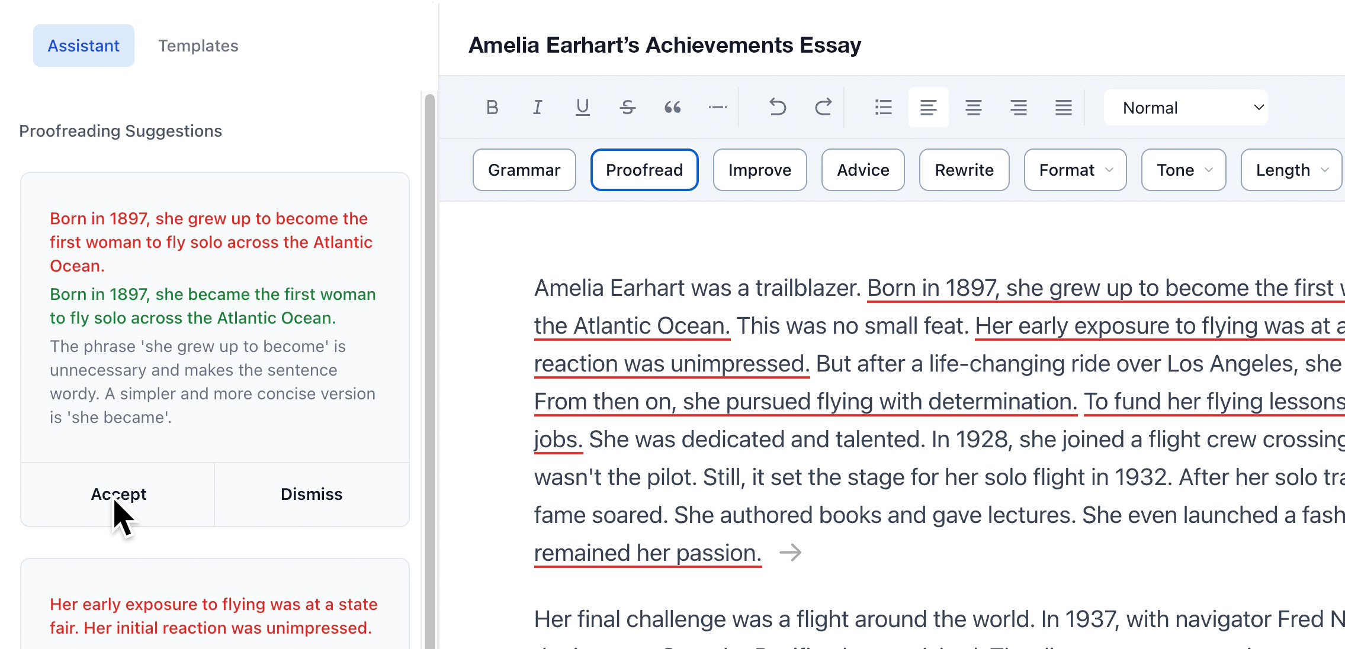
Task: Expand the Tone dropdown
Action: click(1183, 170)
